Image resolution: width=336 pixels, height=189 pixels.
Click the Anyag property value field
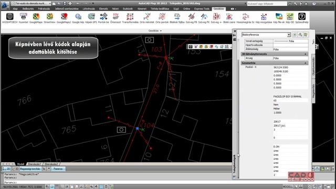290,58
